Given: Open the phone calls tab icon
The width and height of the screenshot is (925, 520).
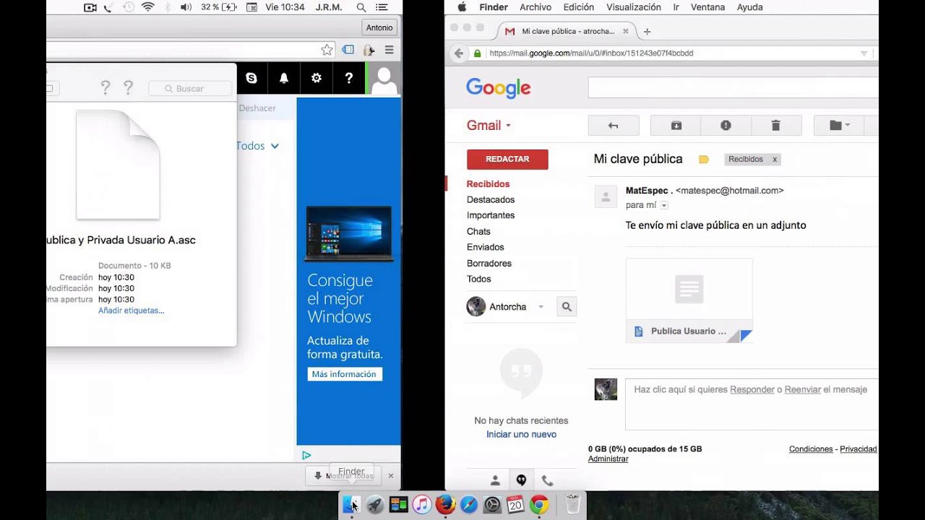Looking at the screenshot, I should point(547,480).
